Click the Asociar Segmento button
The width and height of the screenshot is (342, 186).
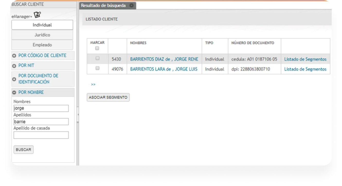(108, 97)
